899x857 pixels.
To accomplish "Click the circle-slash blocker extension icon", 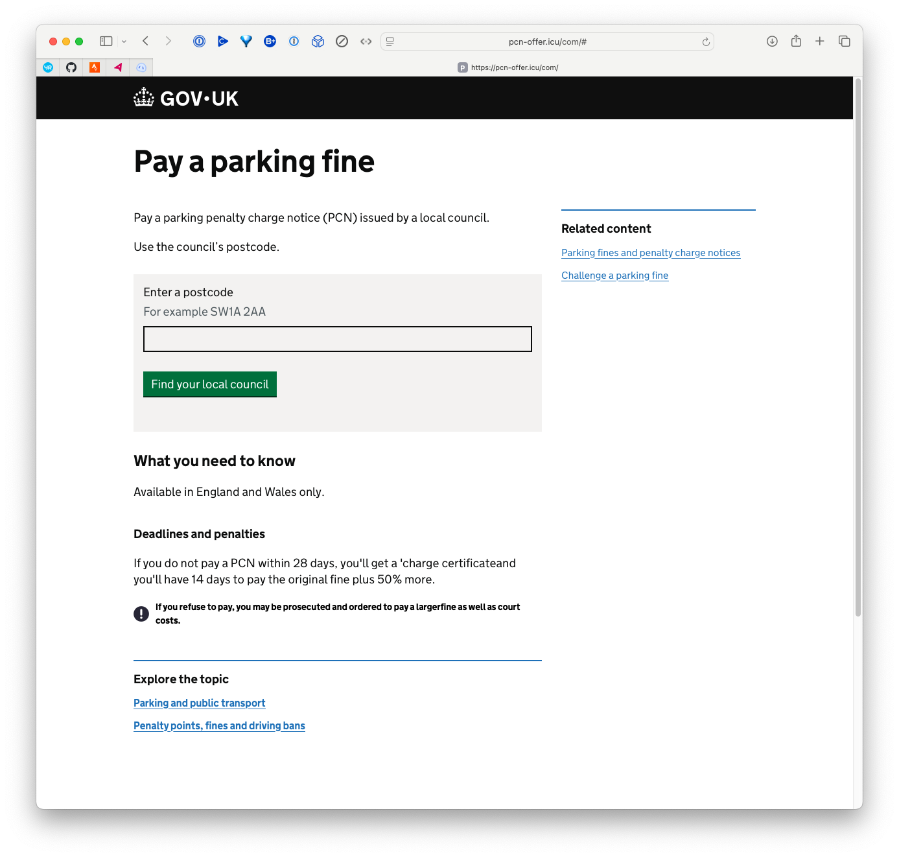I will (x=342, y=41).
